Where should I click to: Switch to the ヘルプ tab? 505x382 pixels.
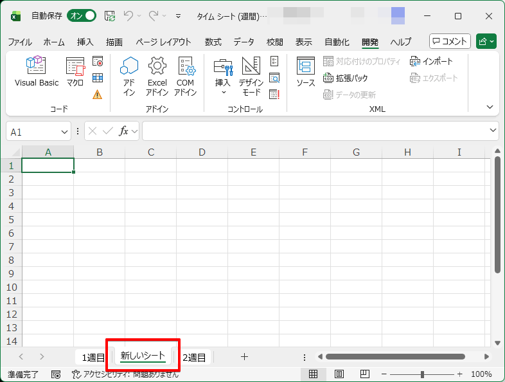[401, 42]
